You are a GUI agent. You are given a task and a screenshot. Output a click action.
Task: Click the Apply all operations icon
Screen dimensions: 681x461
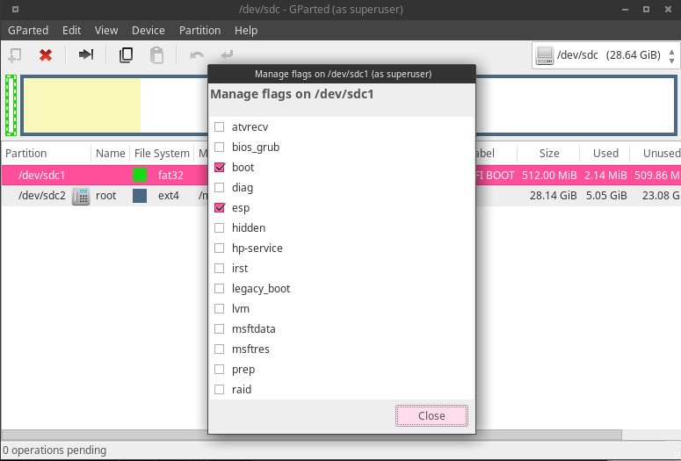pyautogui.click(x=228, y=55)
